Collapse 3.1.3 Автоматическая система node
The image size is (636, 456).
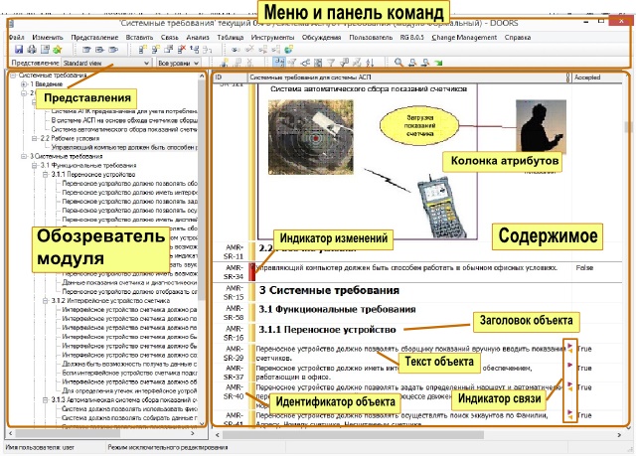point(46,400)
